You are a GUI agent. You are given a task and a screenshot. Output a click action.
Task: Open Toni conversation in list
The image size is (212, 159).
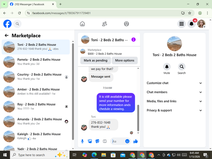click(36, 47)
